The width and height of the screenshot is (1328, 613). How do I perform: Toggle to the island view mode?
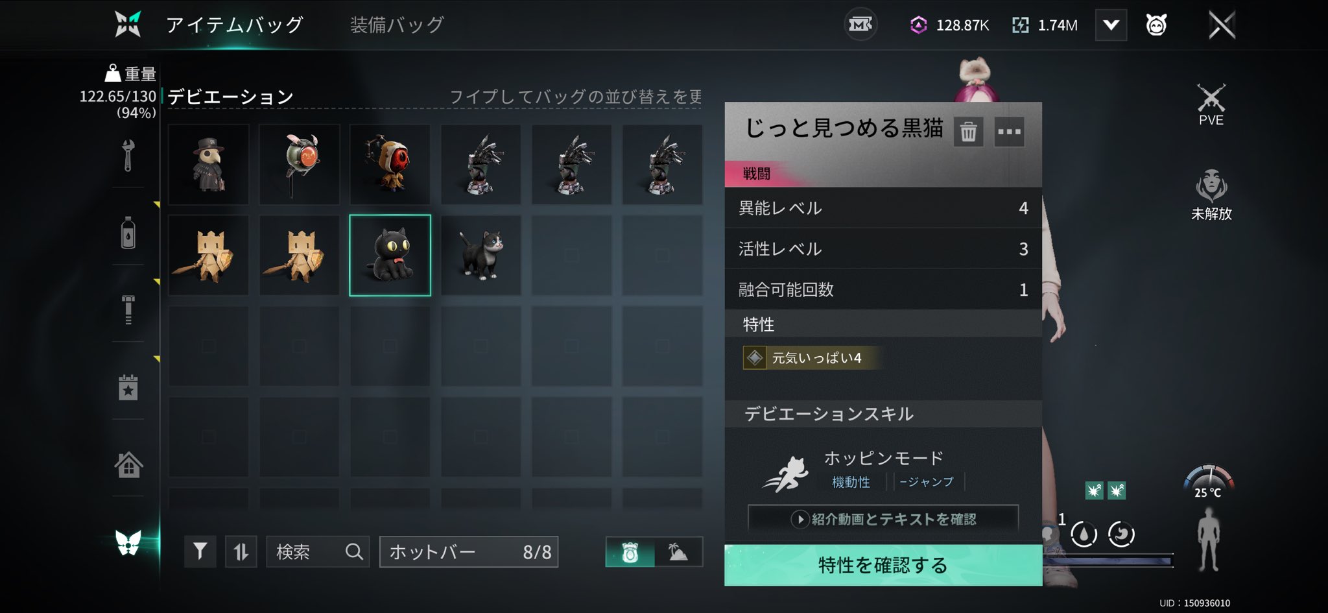678,552
